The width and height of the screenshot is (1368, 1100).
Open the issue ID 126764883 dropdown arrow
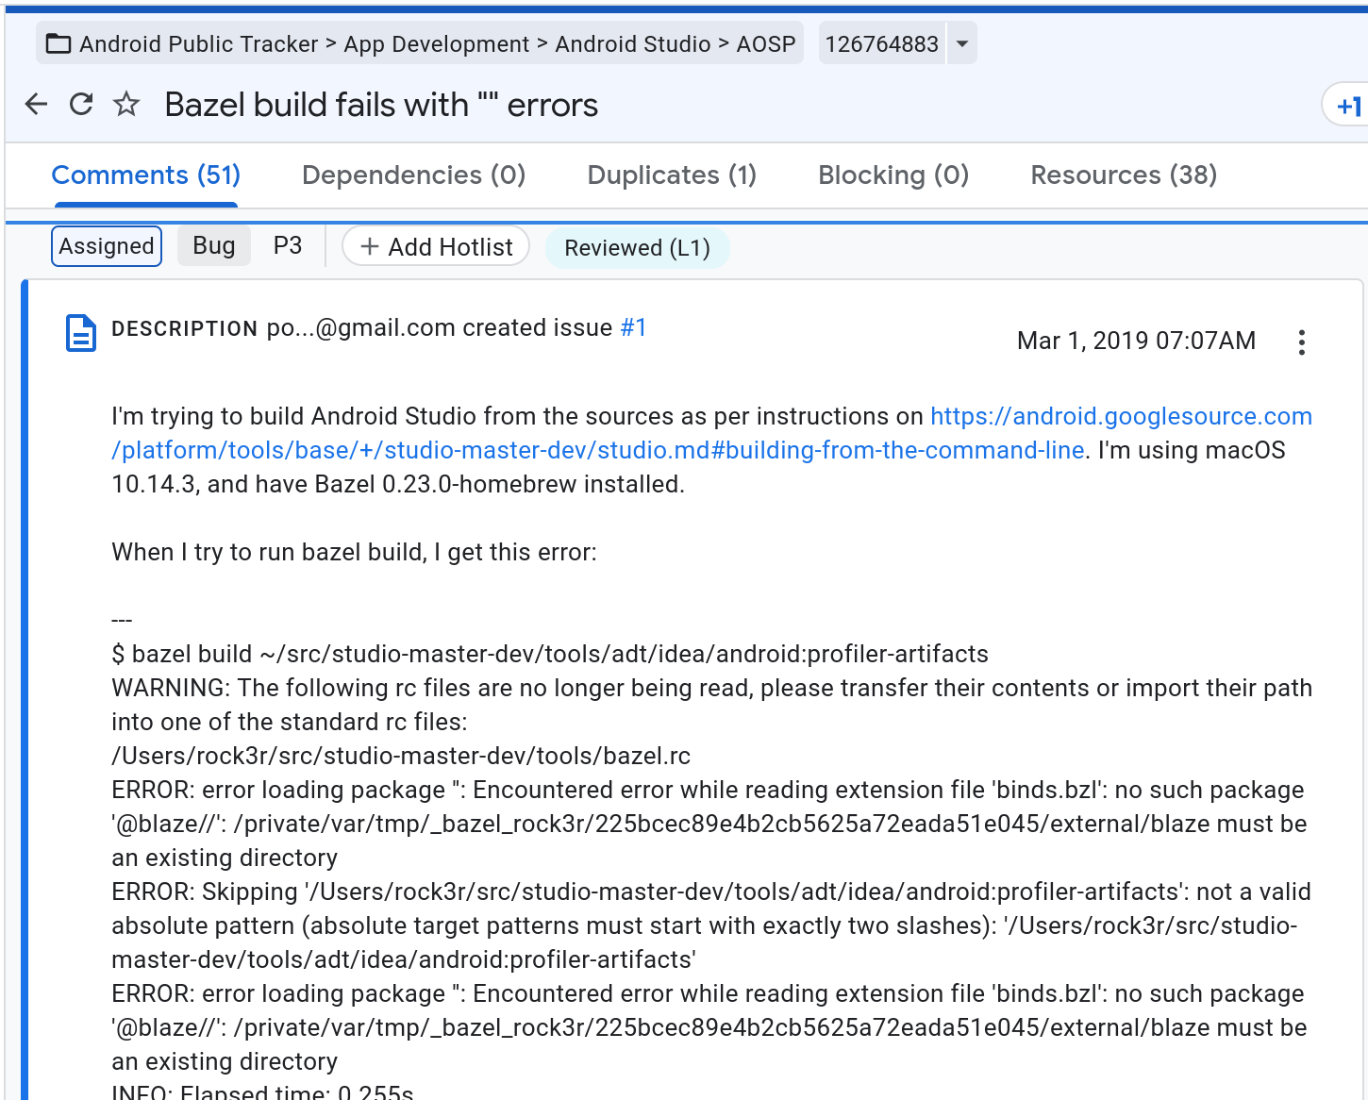tap(961, 43)
